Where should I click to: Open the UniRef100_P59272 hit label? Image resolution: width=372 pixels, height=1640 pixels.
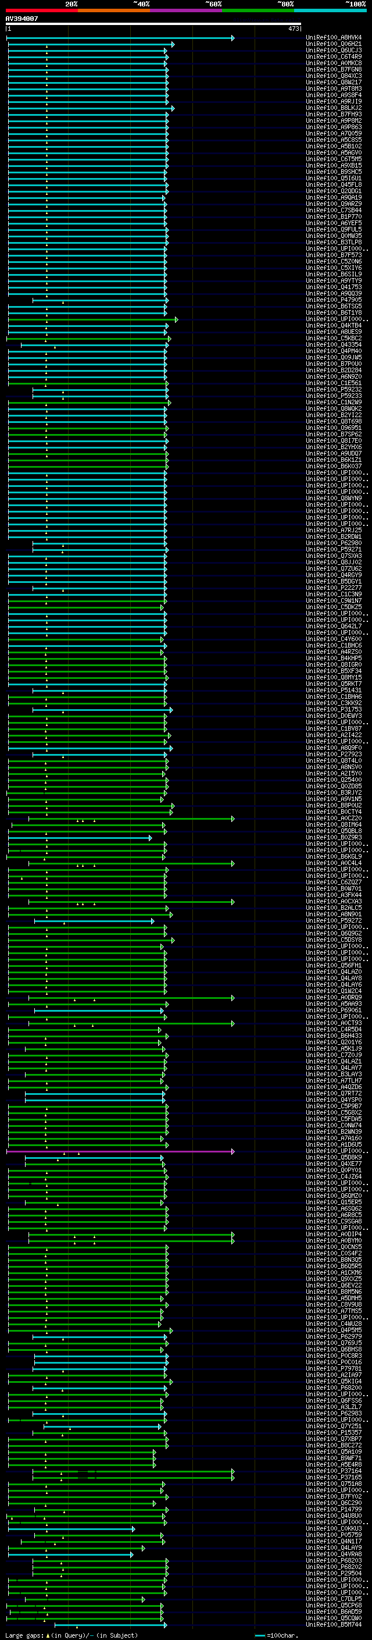coord(334,921)
